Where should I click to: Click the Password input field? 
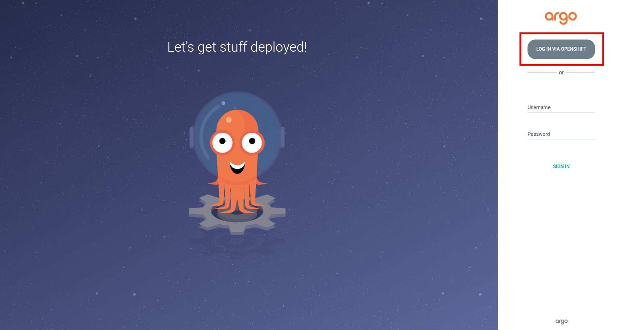tap(561, 134)
